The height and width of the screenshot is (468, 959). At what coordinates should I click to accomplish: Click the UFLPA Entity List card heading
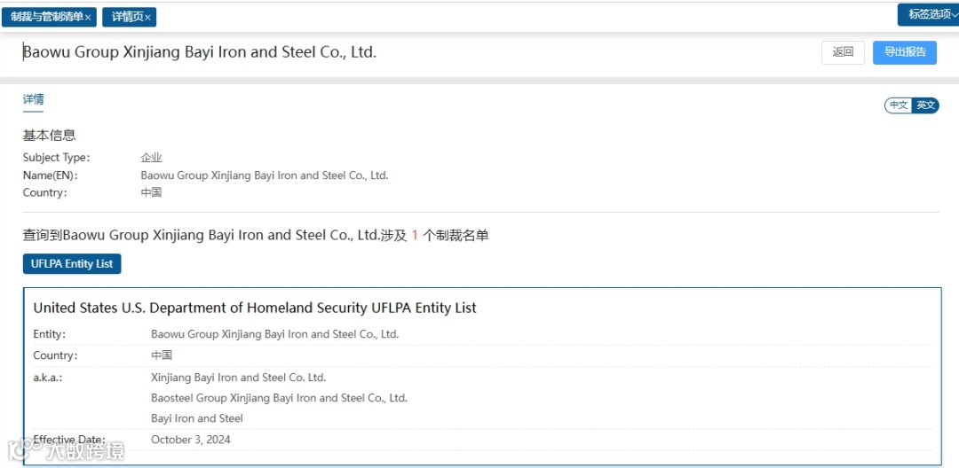(x=255, y=308)
